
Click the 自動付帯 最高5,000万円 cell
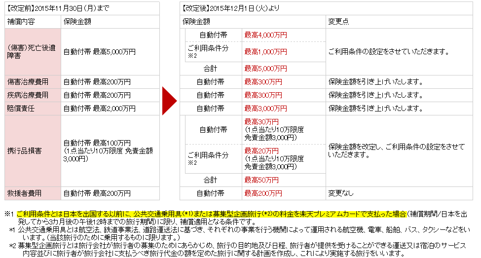(110, 52)
